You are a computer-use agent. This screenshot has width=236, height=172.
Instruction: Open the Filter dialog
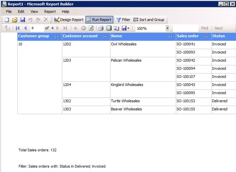(123, 20)
